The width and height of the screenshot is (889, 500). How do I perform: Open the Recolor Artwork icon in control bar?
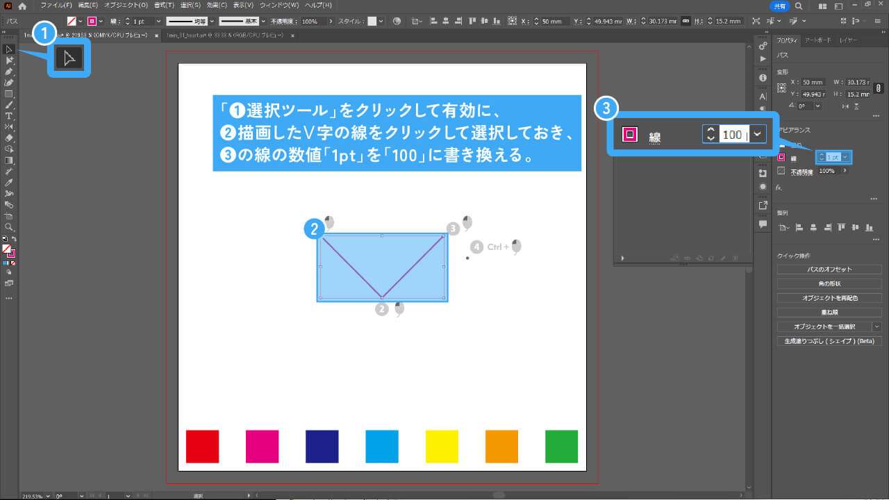click(397, 22)
